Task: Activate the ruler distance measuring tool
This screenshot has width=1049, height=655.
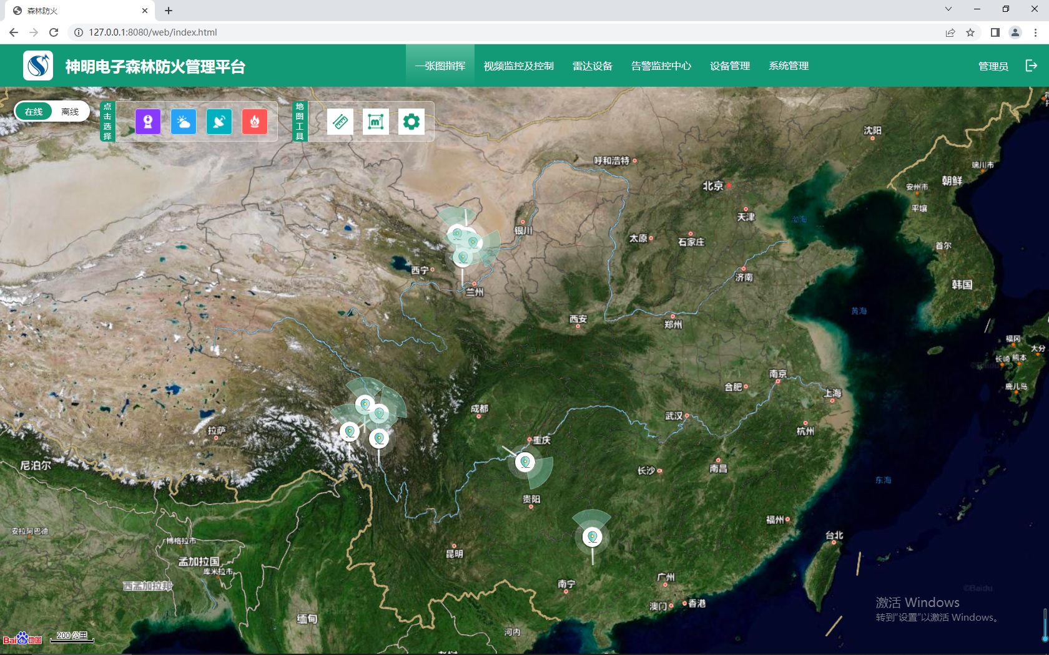Action: pyautogui.click(x=340, y=122)
